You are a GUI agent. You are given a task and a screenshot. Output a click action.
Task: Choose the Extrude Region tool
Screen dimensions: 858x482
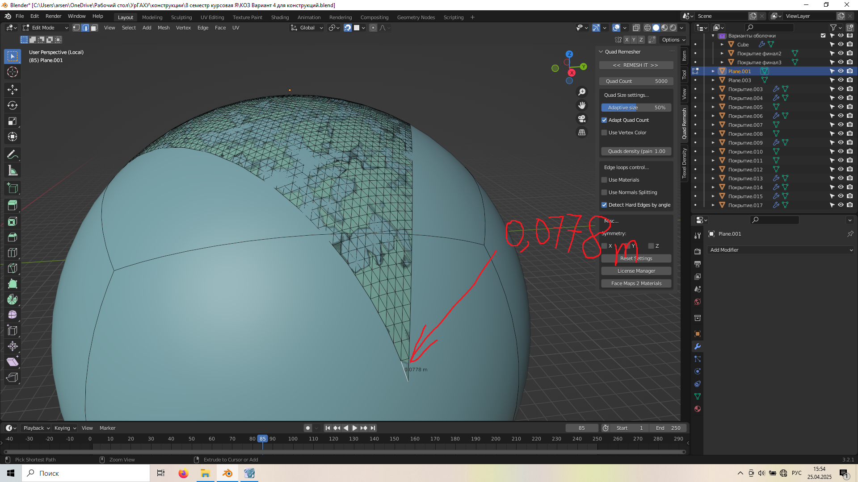pyautogui.click(x=13, y=205)
